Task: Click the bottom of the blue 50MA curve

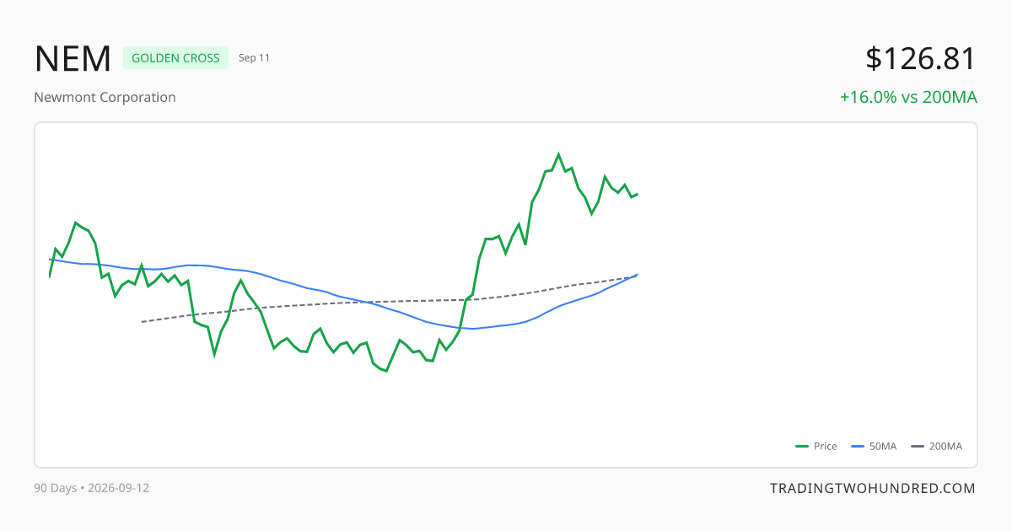Action: click(473, 329)
